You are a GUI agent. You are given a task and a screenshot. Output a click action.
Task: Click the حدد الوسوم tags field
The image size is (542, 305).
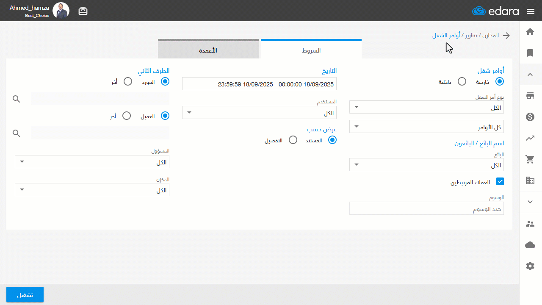point(426,208)
